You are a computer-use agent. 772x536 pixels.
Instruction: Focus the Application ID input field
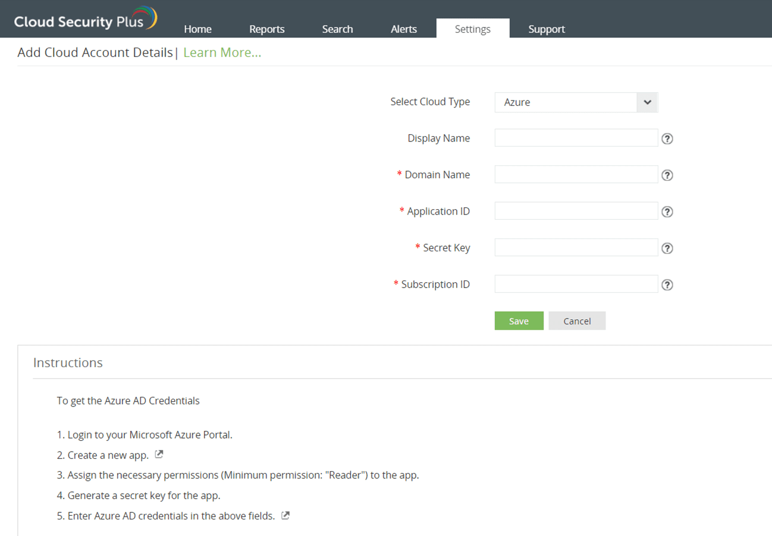576,211
